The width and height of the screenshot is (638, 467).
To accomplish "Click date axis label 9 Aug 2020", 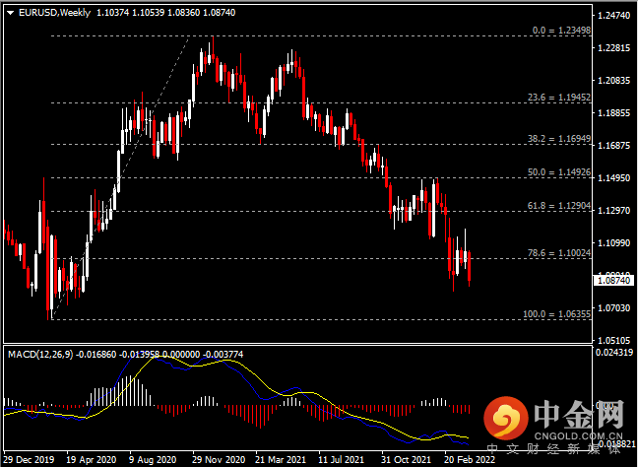I will tap(153, 460).
